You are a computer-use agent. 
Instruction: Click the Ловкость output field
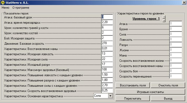tap(176, 39)
